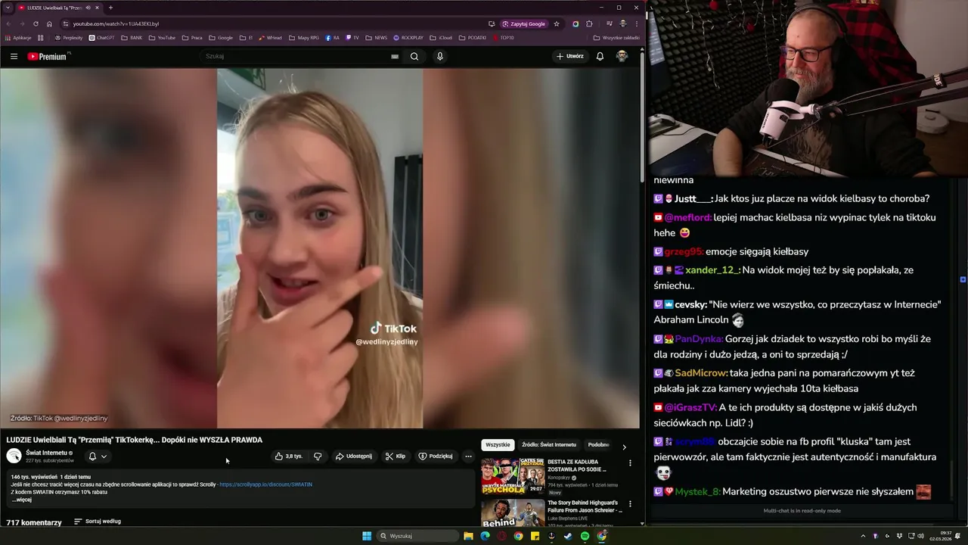Go to the YouTube Premium home logo

(47, 56)
